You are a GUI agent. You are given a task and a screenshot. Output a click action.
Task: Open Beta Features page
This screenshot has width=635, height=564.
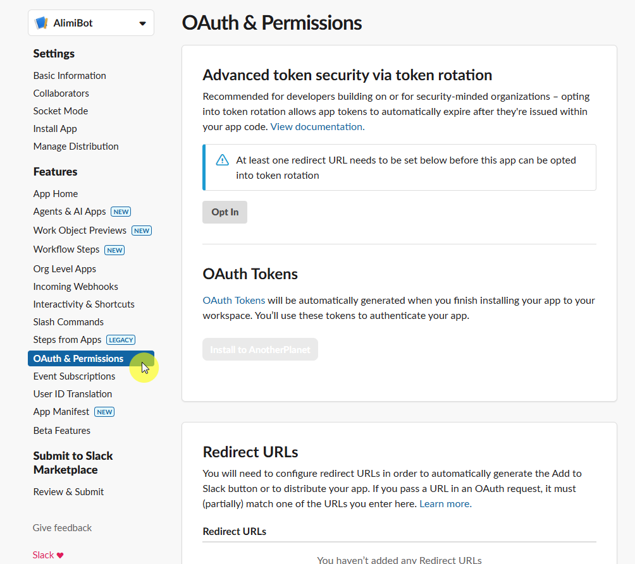(x=62, y=431)
